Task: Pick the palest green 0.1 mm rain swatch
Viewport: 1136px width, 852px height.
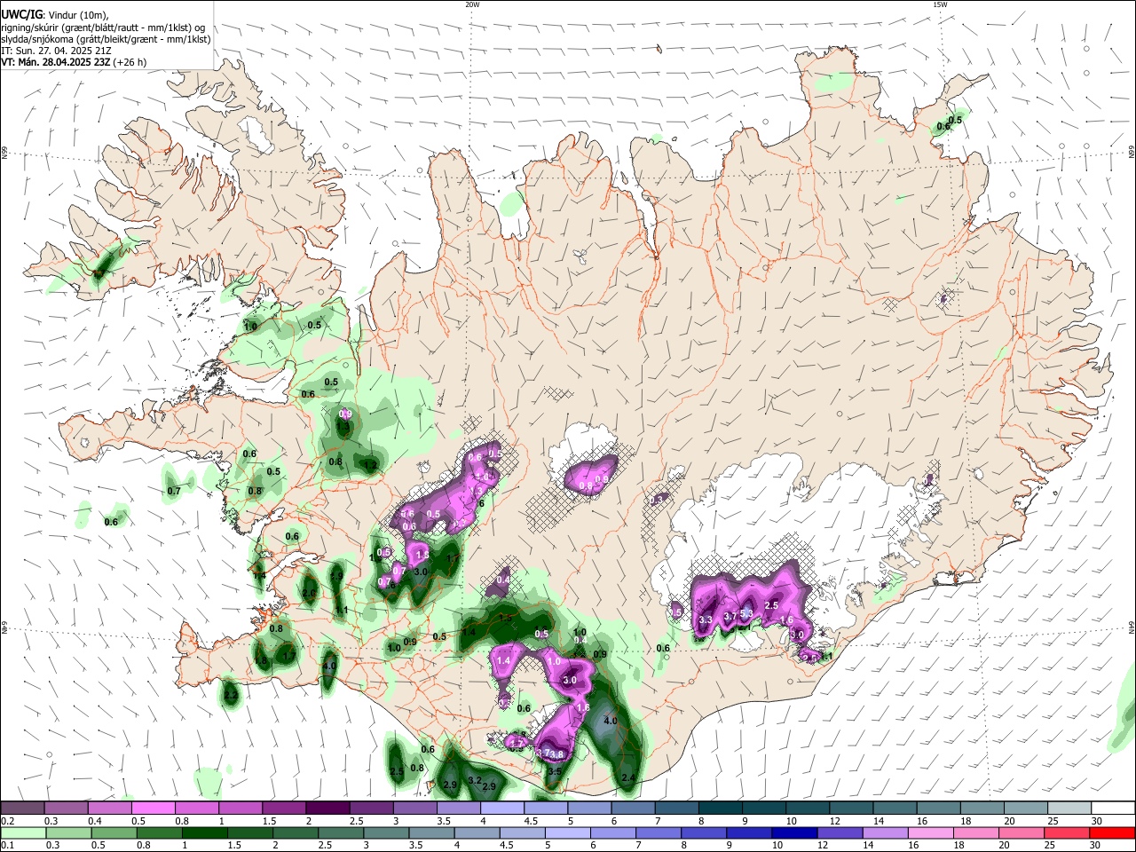Action: [22, 832]
